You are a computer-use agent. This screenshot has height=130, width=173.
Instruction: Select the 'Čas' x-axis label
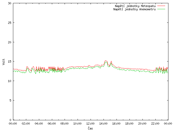[90, 128]
